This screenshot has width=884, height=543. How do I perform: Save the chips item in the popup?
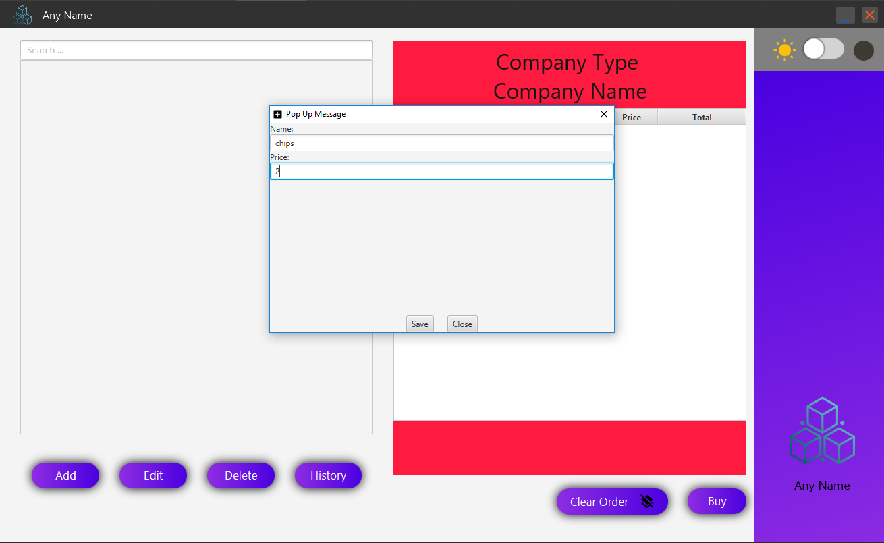[420, 324]
